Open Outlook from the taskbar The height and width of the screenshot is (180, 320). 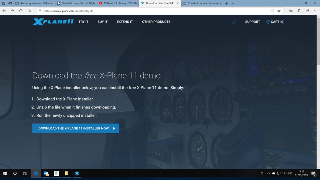coord(46,173)
